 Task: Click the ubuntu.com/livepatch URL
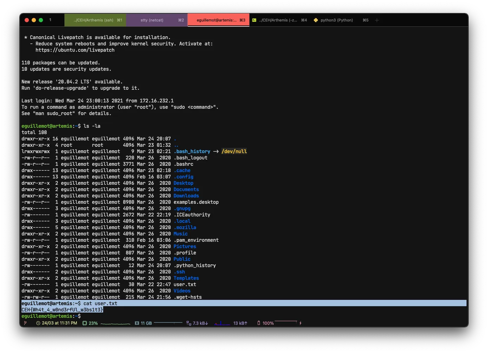(75, 50)
